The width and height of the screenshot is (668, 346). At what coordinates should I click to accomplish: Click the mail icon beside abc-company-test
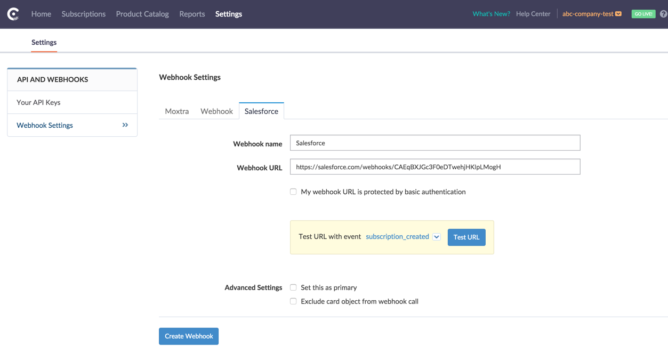click(618, 14)
